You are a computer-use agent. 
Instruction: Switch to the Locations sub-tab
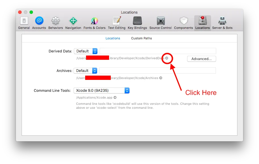113,38
